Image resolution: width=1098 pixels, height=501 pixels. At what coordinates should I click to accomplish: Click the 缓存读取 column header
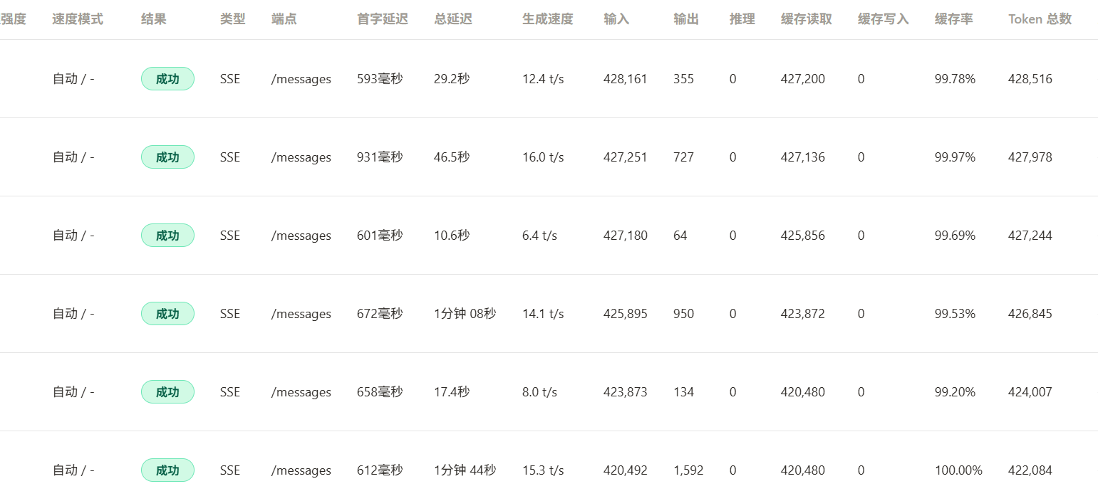point(807,19)
